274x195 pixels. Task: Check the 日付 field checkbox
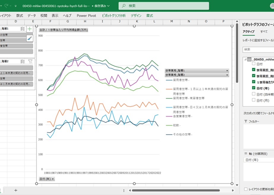(254, 64)
